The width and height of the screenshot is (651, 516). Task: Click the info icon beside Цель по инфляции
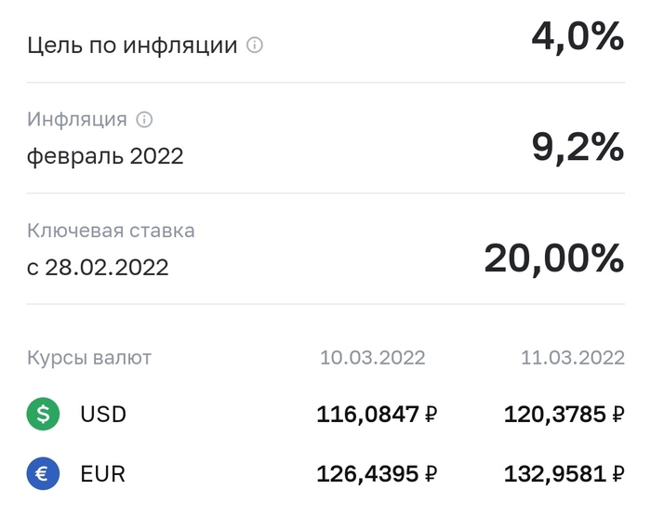(255, 45)
